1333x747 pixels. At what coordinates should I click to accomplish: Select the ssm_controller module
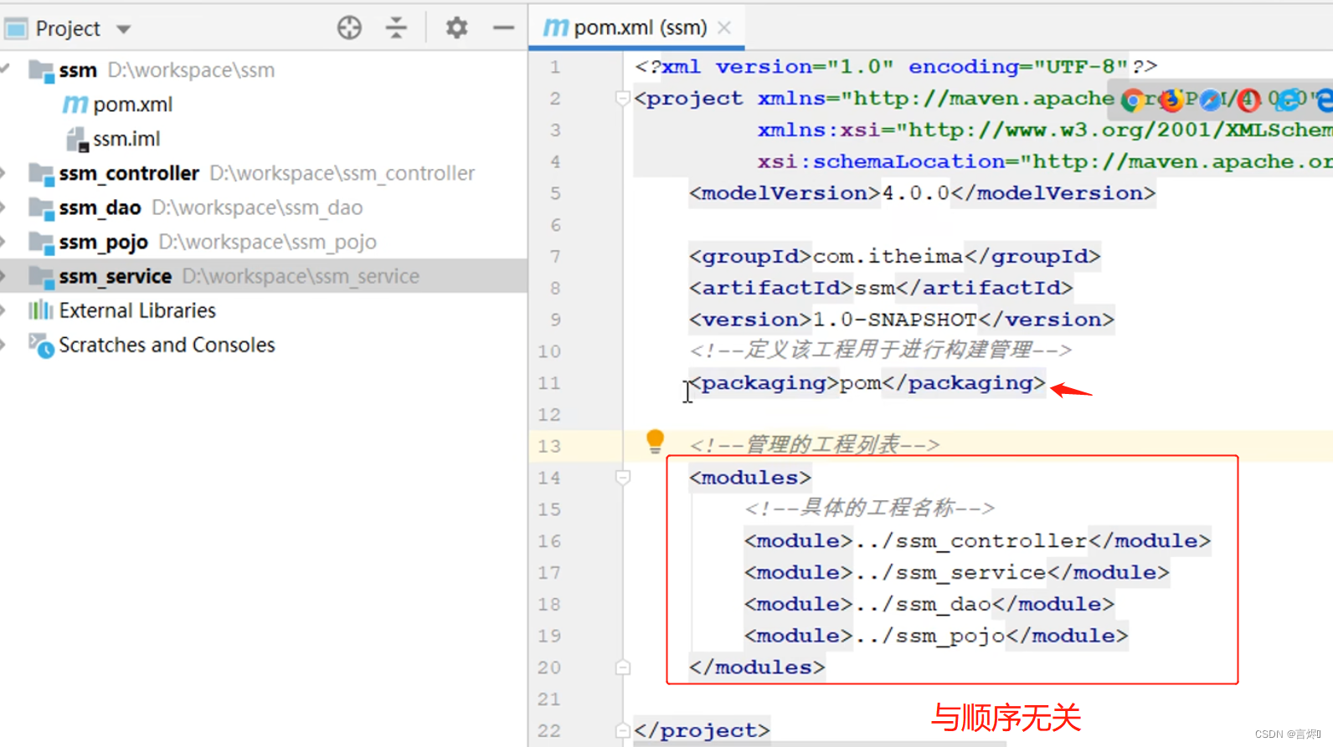tap(129, 173)
